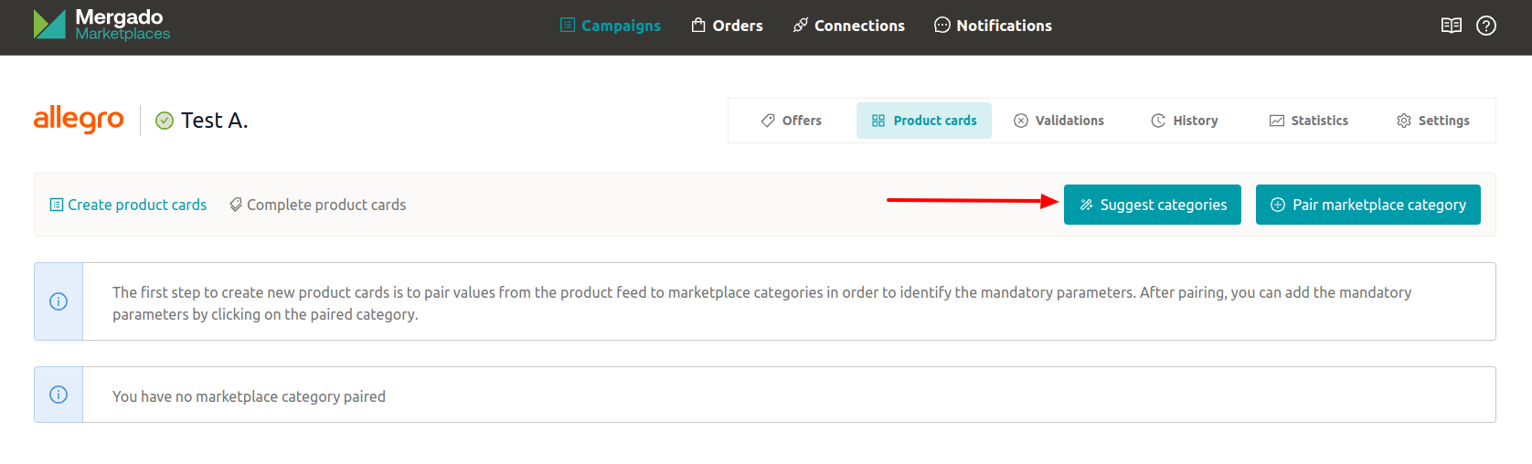Open the help question mark icon

pos(1486,26)
